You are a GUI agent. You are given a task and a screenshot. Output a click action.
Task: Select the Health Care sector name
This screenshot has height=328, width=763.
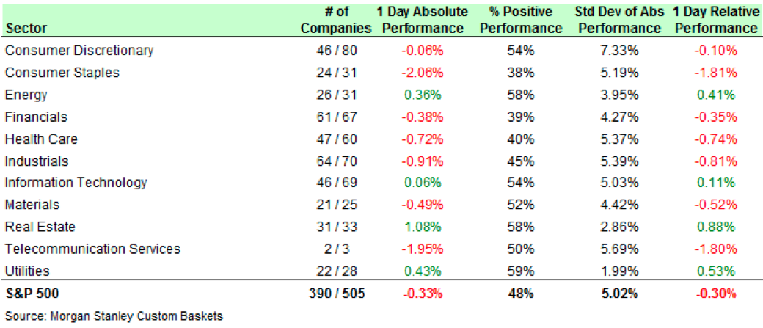tap(41, 139)
